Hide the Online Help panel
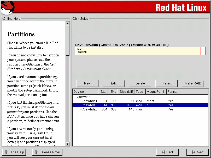Image resolution: width=211 pixels, height=158 pixels. tap(14, 152)
